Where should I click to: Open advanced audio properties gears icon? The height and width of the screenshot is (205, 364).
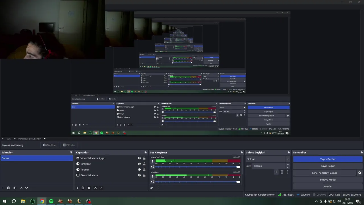click(x=152, y=188)
